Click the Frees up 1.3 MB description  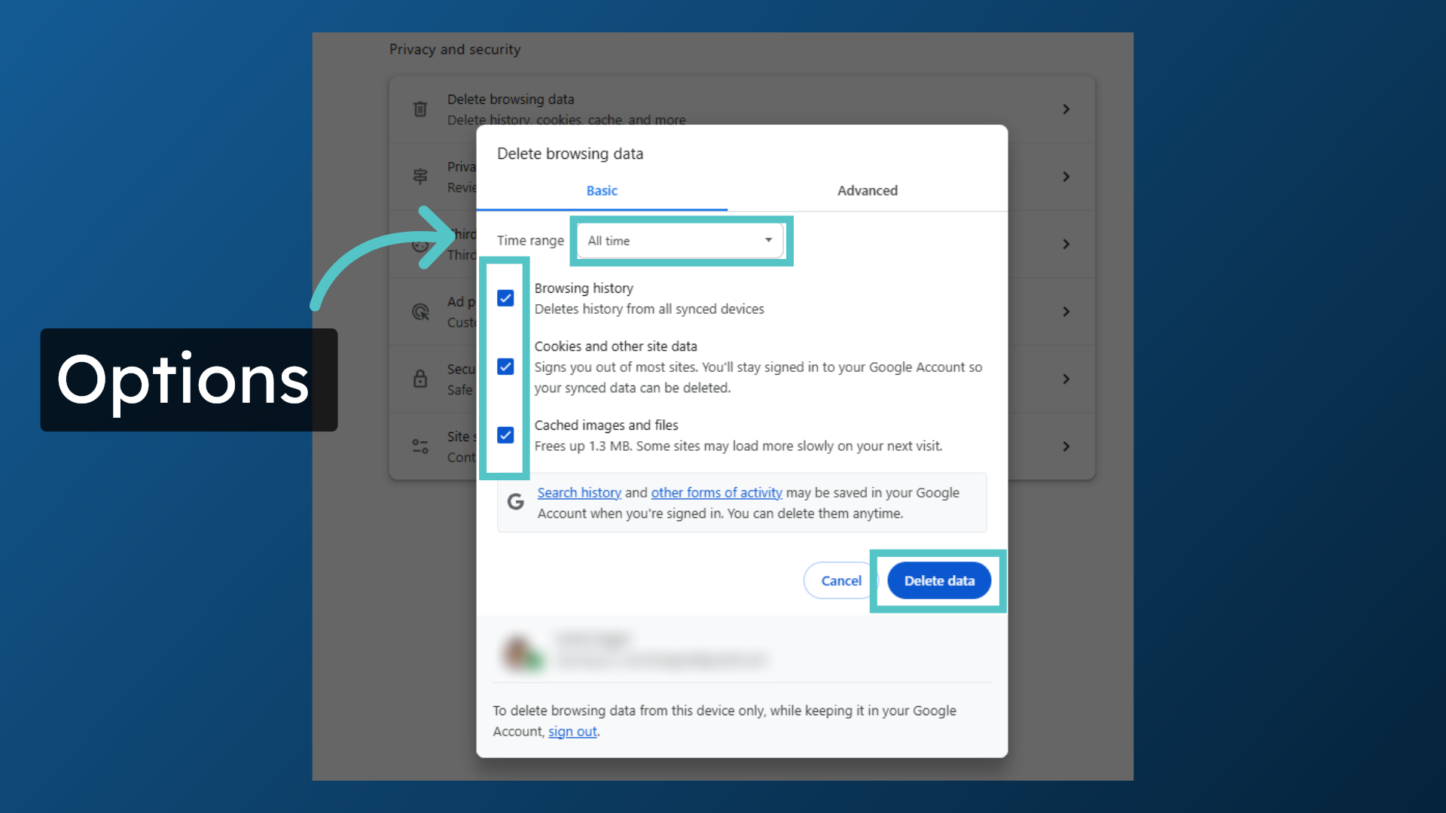tap(738, 446)
